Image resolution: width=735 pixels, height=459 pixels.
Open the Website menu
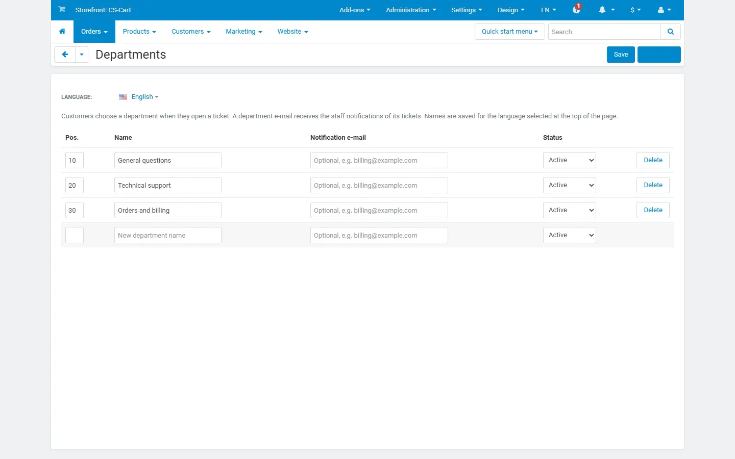293,32
